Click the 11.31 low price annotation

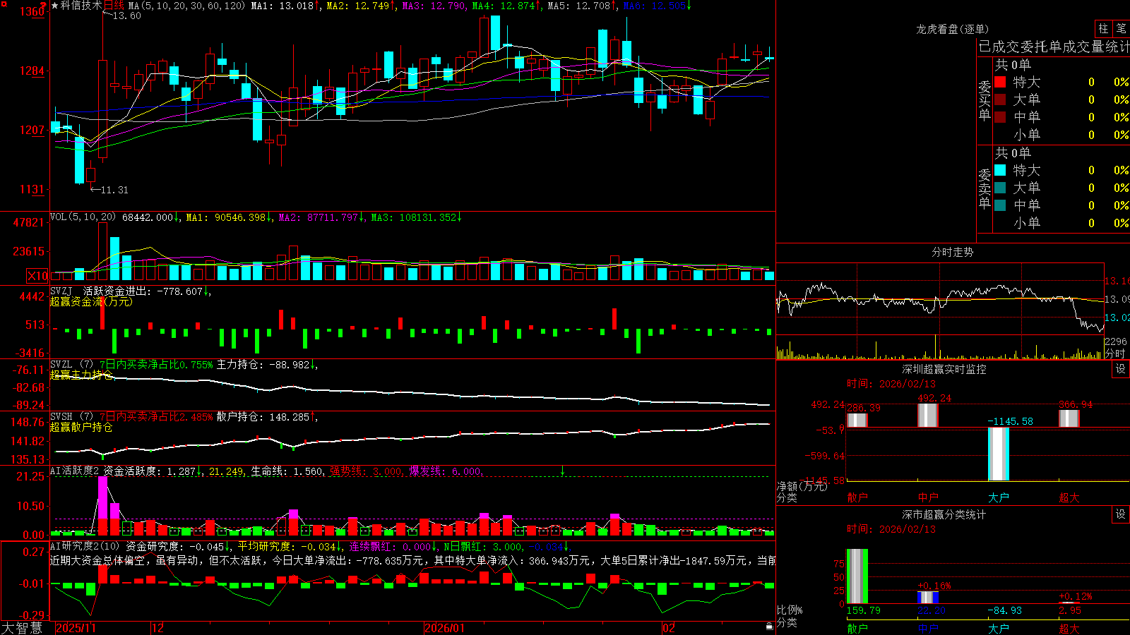(x=114, y=190)
